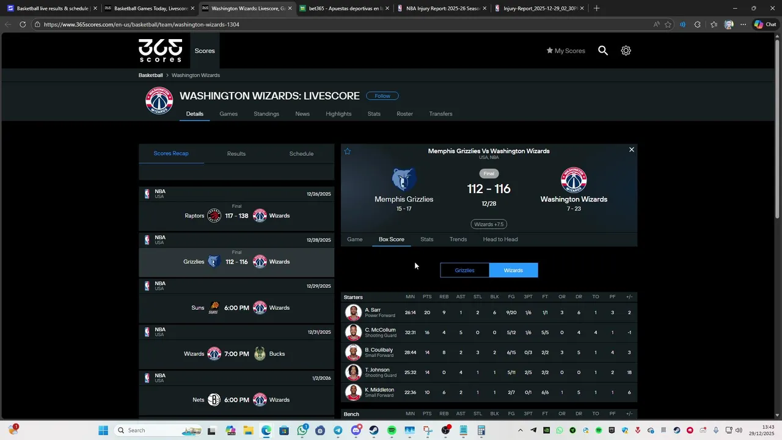Viewport: 782px width, 440px height.
Task: Select the Details tab
Action: coord(195,114)
